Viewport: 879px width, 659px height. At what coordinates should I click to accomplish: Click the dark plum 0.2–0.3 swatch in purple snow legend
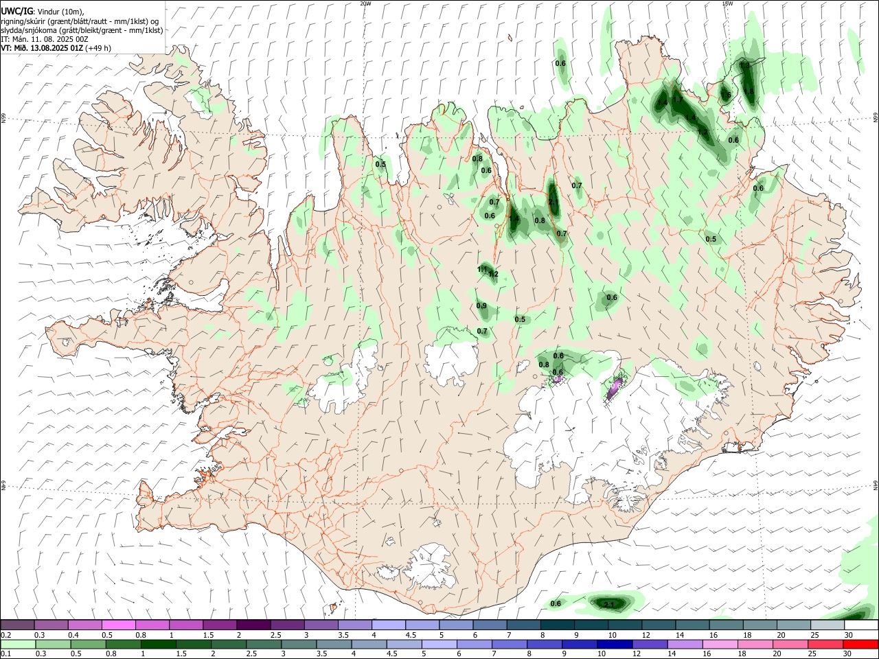[17, 625]
